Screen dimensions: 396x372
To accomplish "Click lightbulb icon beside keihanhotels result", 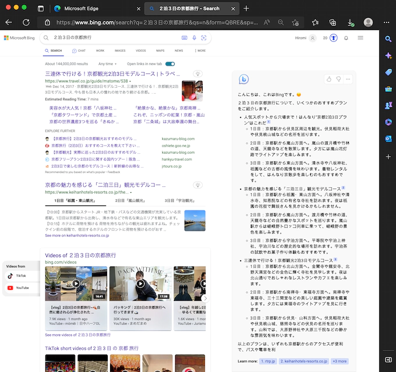I will coord(198,185).
